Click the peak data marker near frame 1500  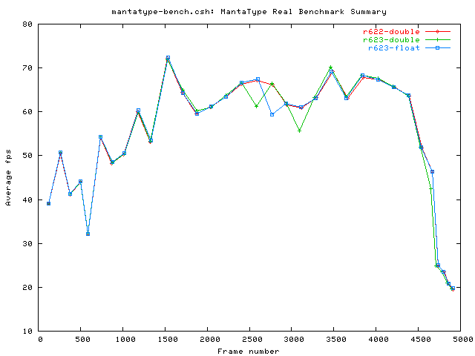click(x=168, y=58)
